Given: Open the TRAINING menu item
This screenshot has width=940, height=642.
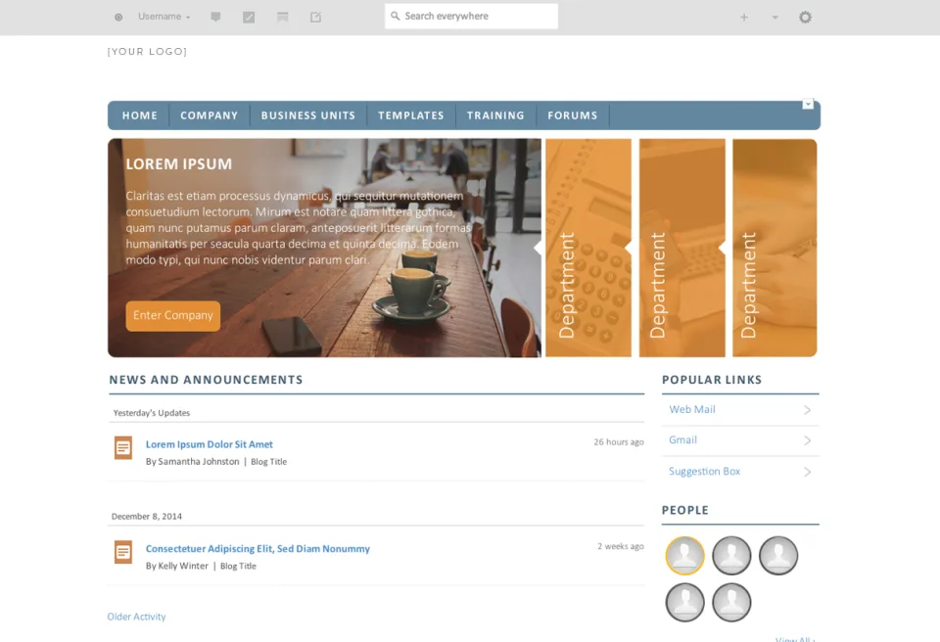Looking at the screenshot, I should click(x=495, y=115).
